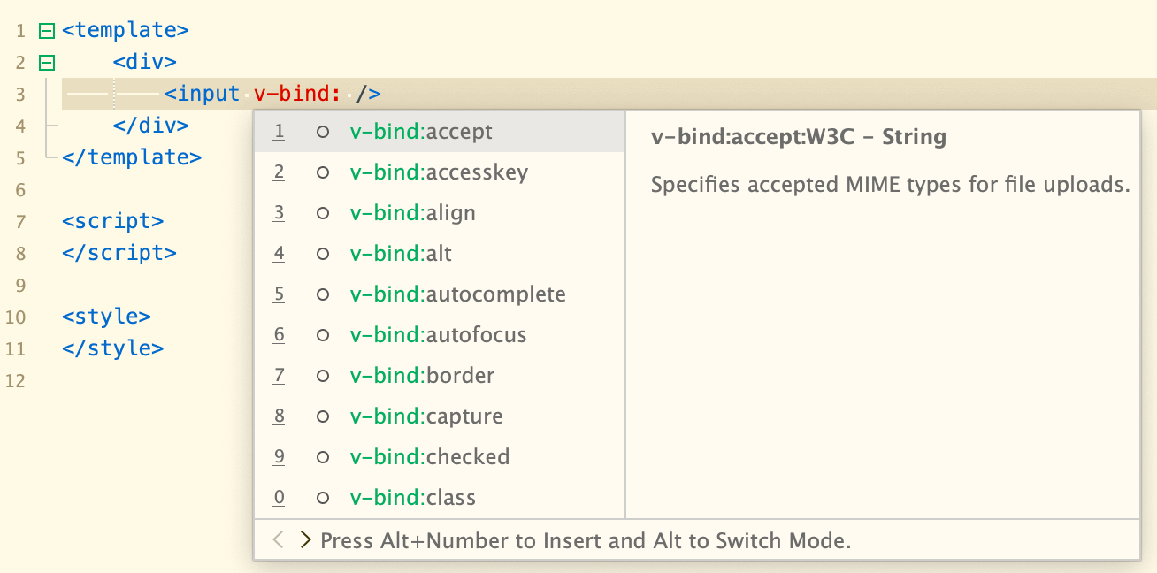Choose the v-bind:border completion item
This screenshot has width=1157, height=573.
(440, 376)
